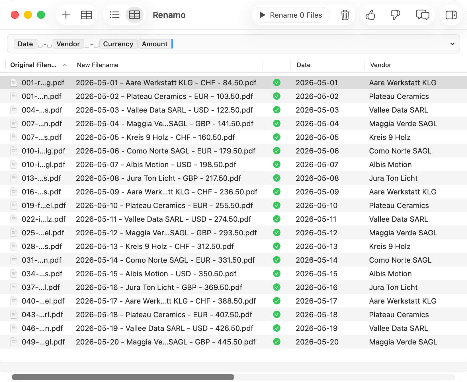
Task: Click the file icon for 019-f...el.pdf
Action: point(14,205)
